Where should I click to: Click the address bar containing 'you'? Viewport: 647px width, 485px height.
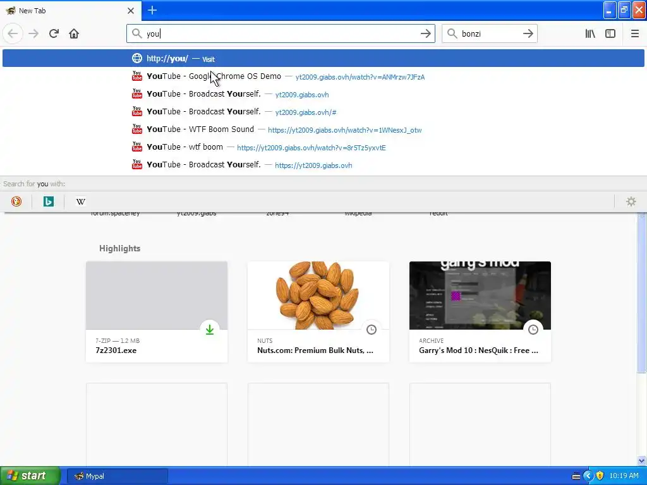pos(281,33)
